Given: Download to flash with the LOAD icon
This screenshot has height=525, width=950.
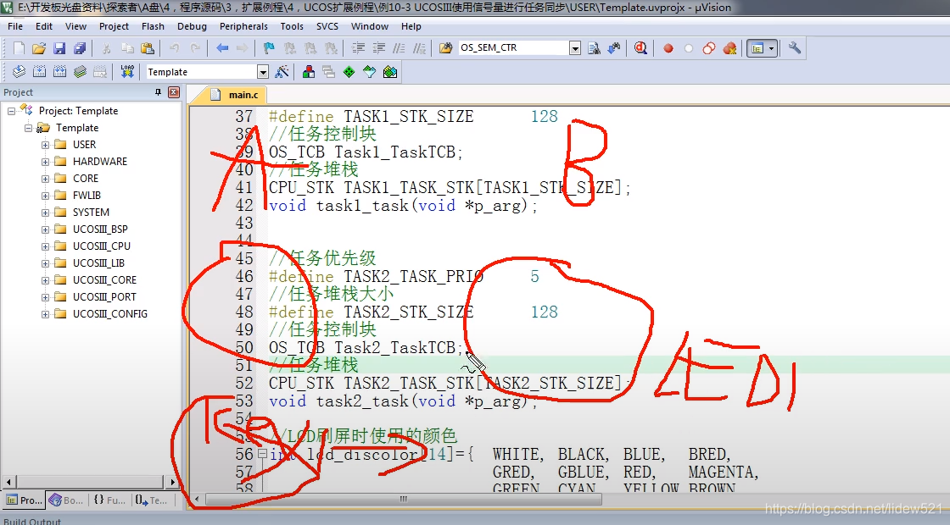Looking at the screenshot, I should (x=127, y=72).
